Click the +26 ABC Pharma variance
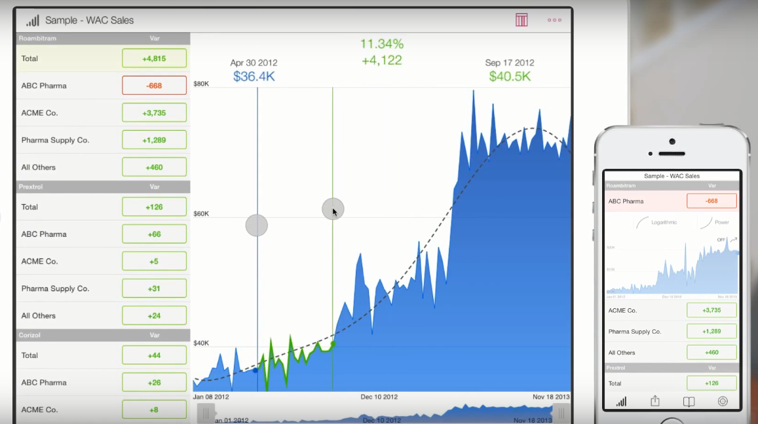 154,383
